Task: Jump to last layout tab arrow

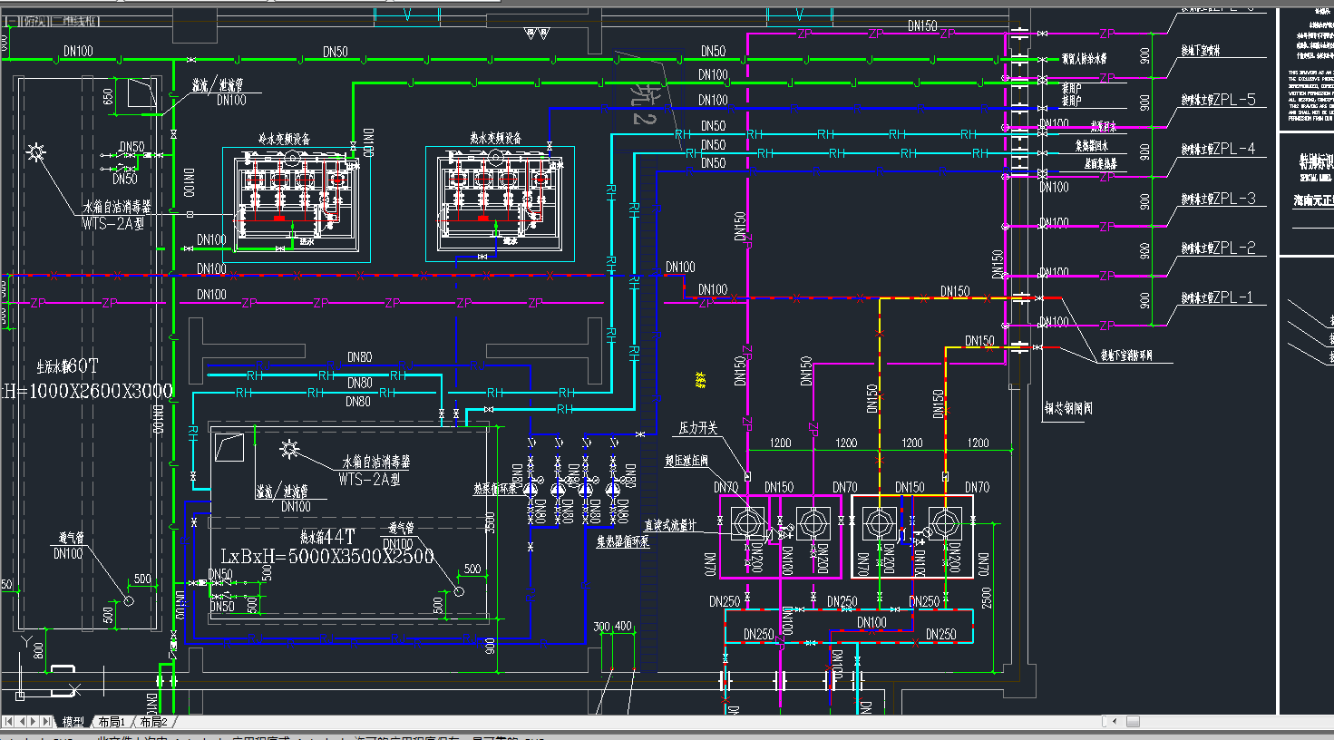Action: pyautogui.click(x=47, y=722)
